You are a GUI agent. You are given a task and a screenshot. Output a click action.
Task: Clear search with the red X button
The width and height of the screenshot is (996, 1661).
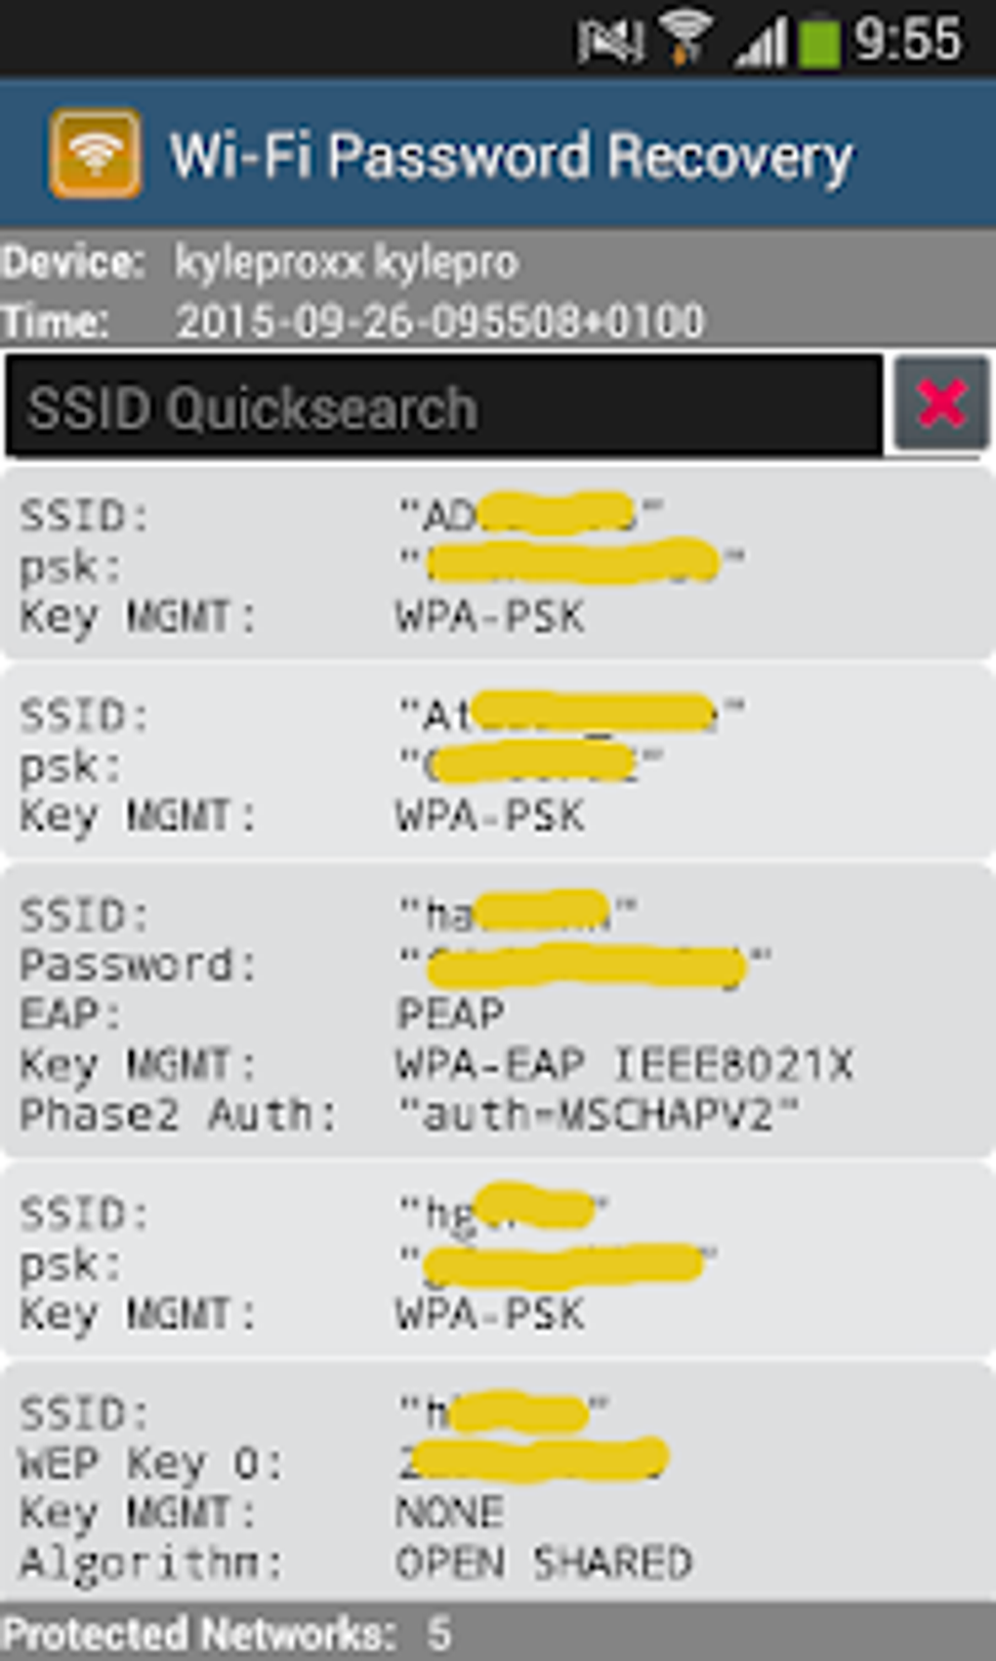[x=941, y=405]
